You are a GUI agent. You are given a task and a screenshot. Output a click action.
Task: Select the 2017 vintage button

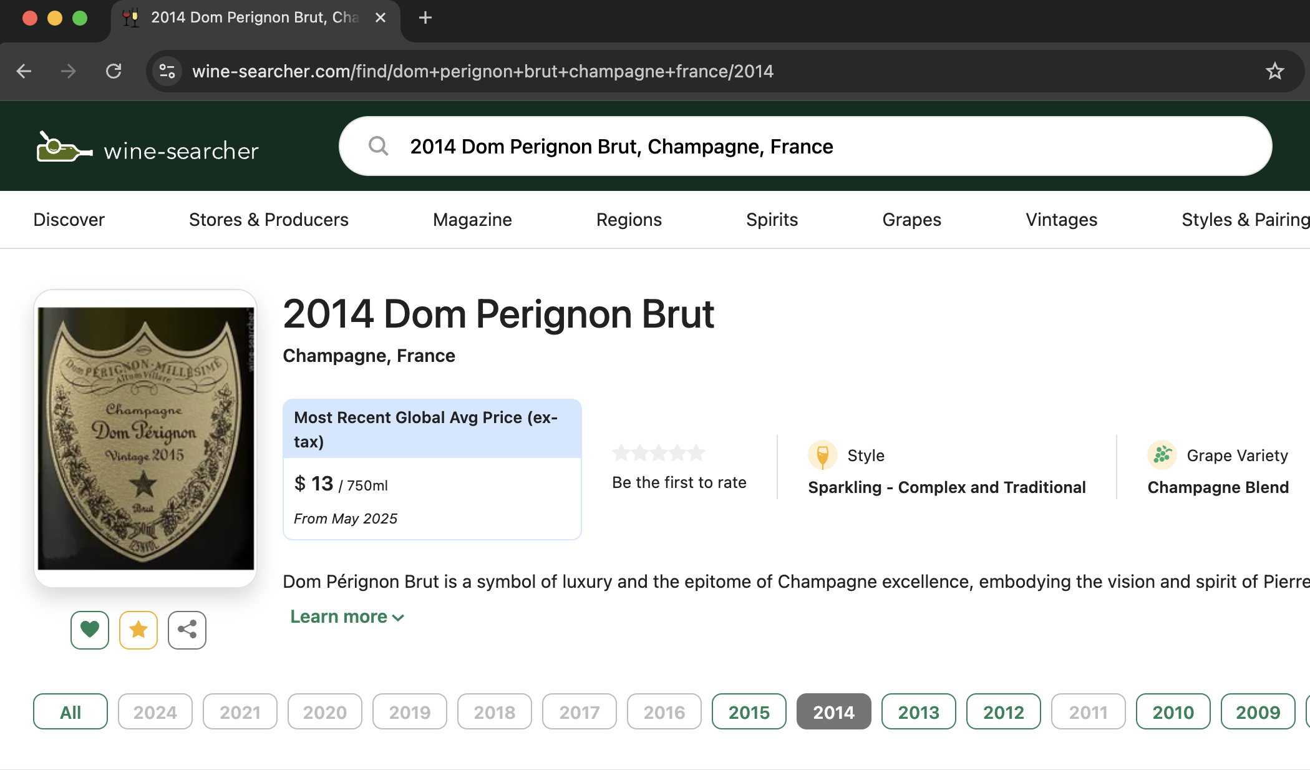(x=580, y=711)
